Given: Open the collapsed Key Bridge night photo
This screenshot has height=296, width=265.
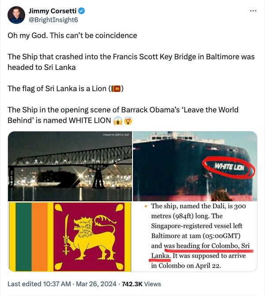Looking at the screenshot, I should (70, 166).
